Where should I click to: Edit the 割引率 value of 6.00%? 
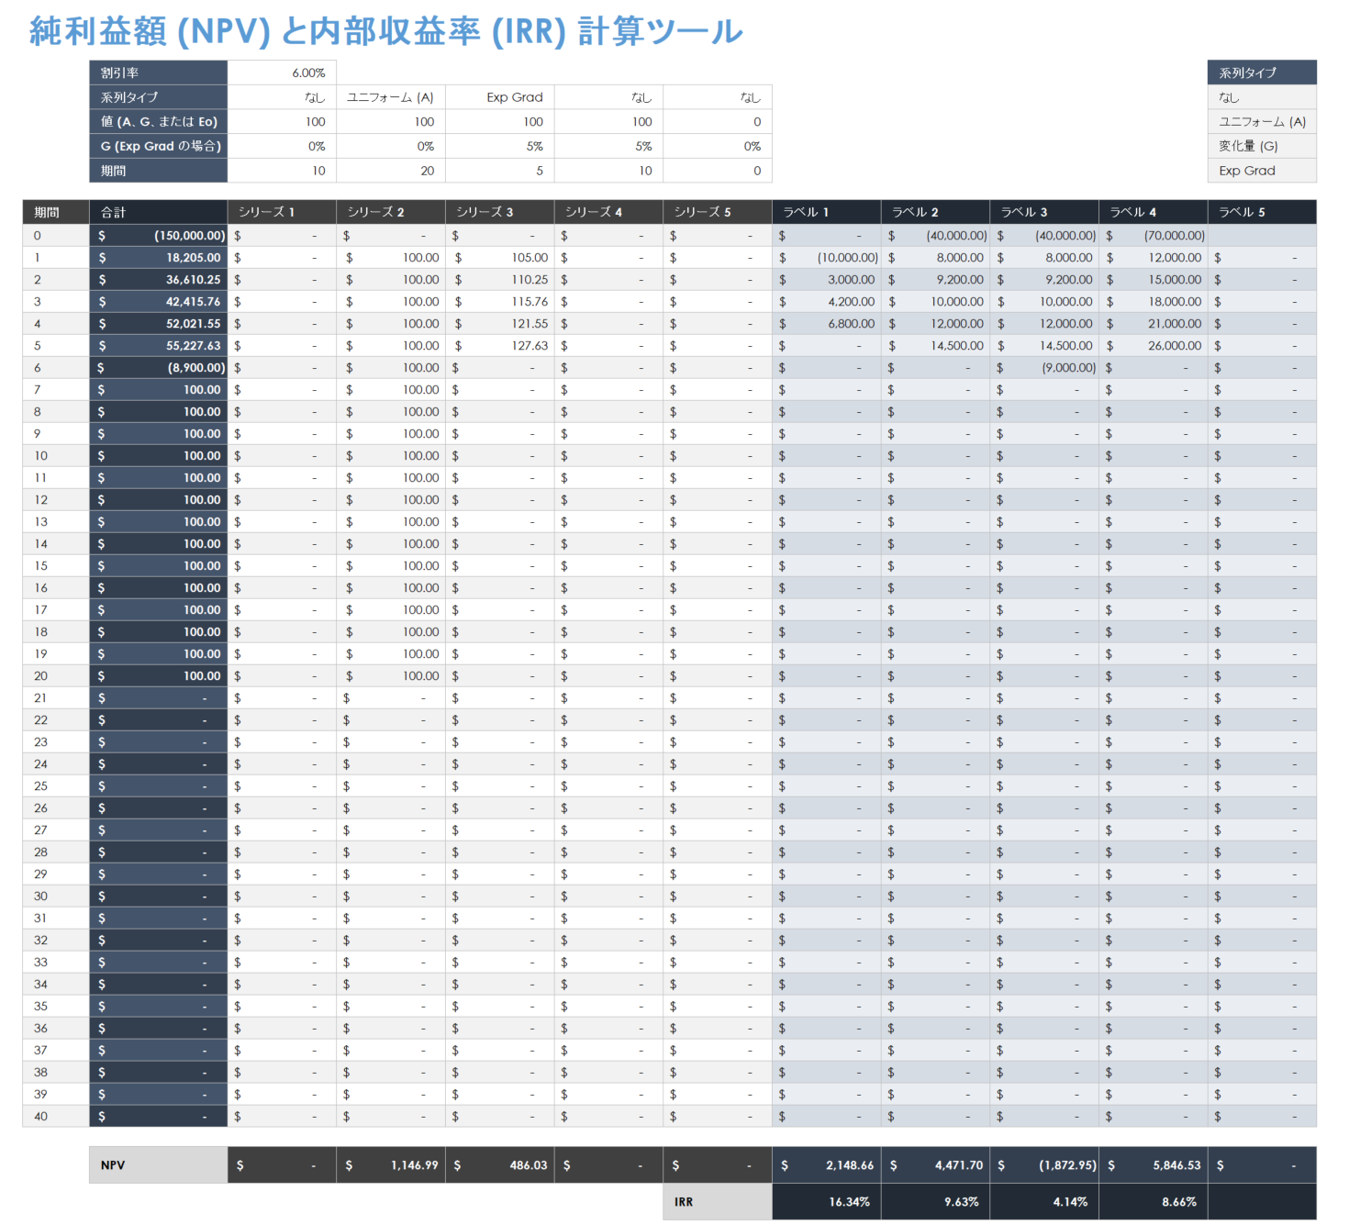click(282, 72)
